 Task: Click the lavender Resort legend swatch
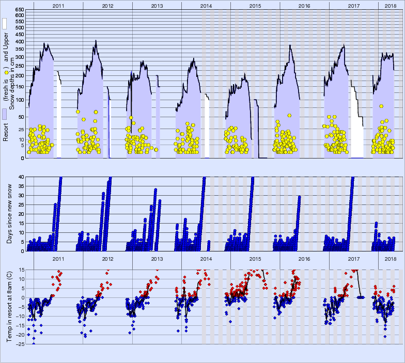[x=5, y=114]
